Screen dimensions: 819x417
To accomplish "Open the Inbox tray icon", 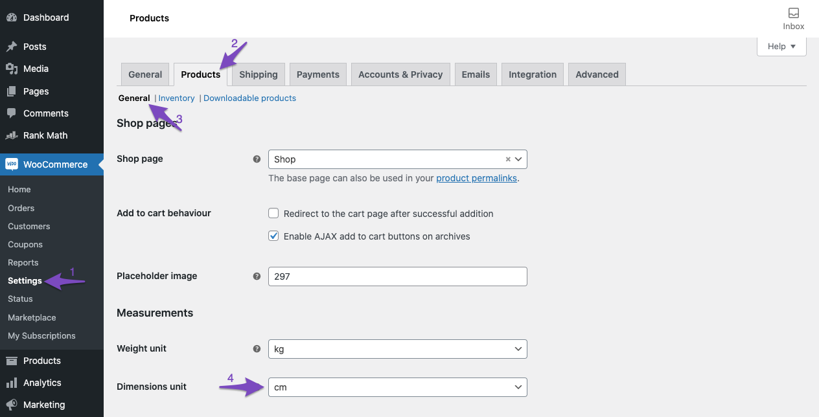I will (794, 13).
